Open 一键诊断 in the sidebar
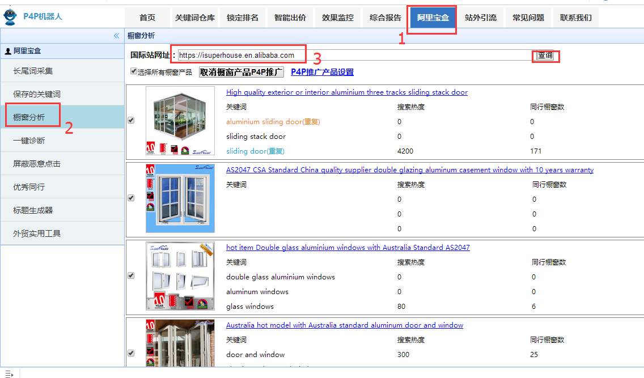This screenshot has height=378, width=644. [62, 141]
